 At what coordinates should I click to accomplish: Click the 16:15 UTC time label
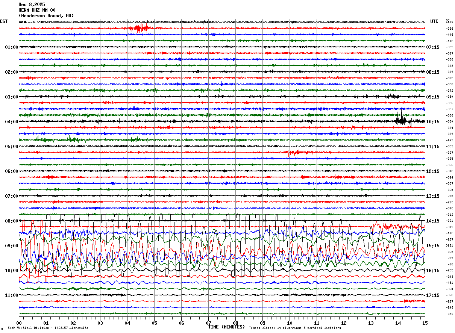point(433,271)
